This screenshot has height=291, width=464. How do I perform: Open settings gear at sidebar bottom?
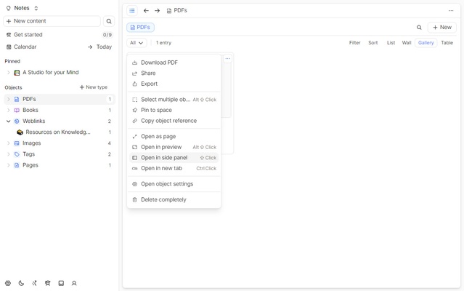click(x=8, y=283)
